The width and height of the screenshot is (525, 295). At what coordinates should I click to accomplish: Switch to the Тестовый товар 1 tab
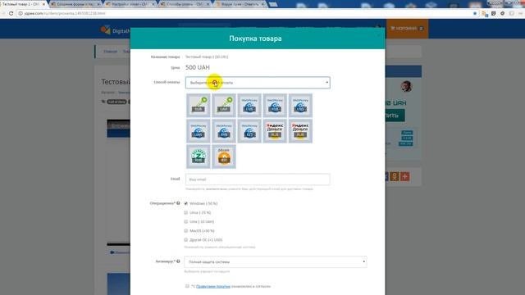[x=23, y=4]
